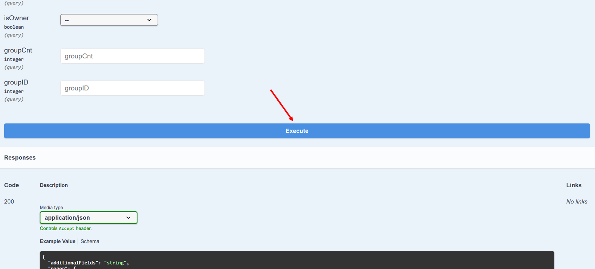This screenshot has height=269, width=595.
Task: Click the isOwner dropdown chevron arrow
Action: [149, 20]
